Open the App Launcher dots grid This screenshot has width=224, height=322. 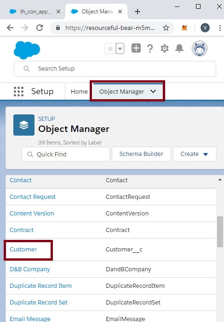19,91
